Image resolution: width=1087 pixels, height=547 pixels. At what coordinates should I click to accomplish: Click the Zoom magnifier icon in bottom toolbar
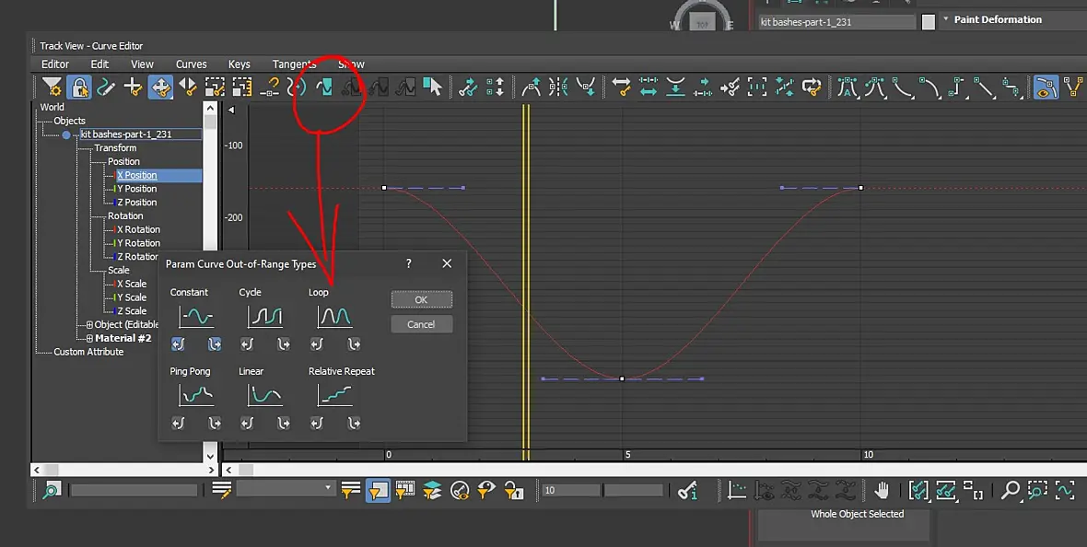pyautogui.click(x=1010, y=490)
